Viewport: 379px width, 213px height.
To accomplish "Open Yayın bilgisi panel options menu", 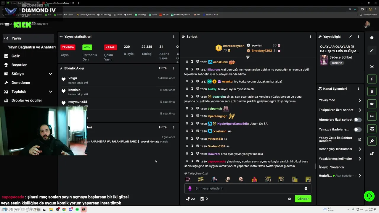I will 358,37.
